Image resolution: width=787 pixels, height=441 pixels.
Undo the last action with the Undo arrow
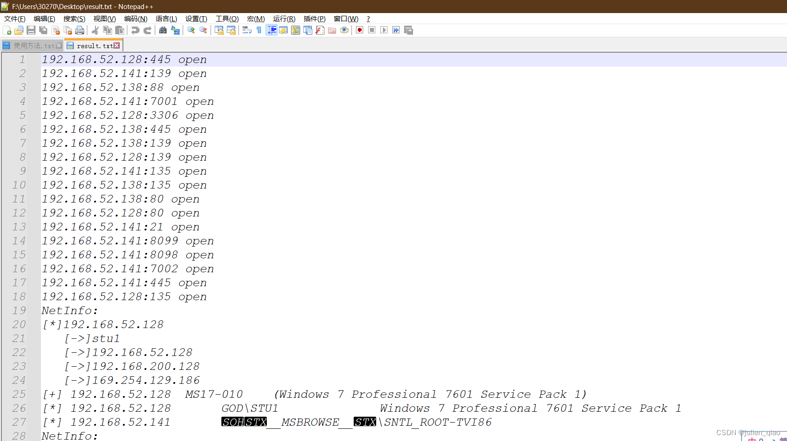coord(135,30)
